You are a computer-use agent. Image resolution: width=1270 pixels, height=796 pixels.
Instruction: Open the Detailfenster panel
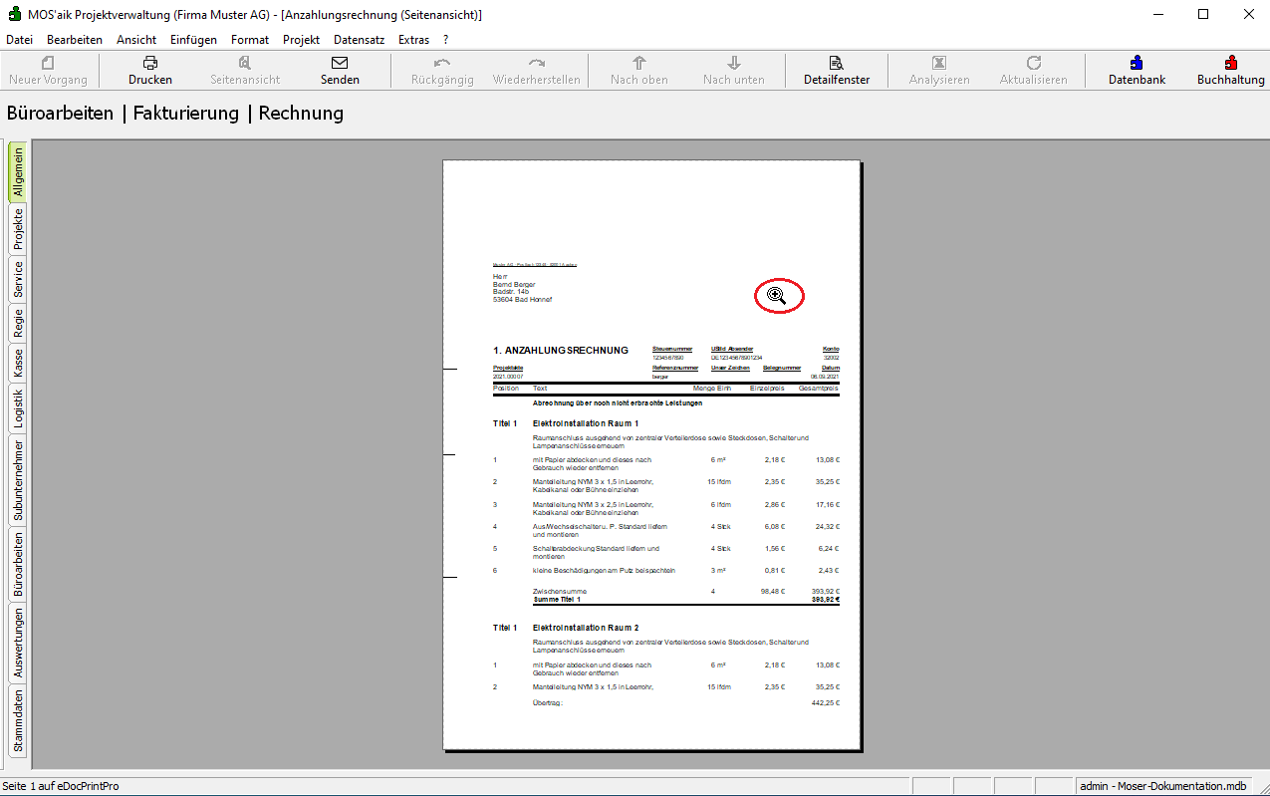(x=836, y=63)
